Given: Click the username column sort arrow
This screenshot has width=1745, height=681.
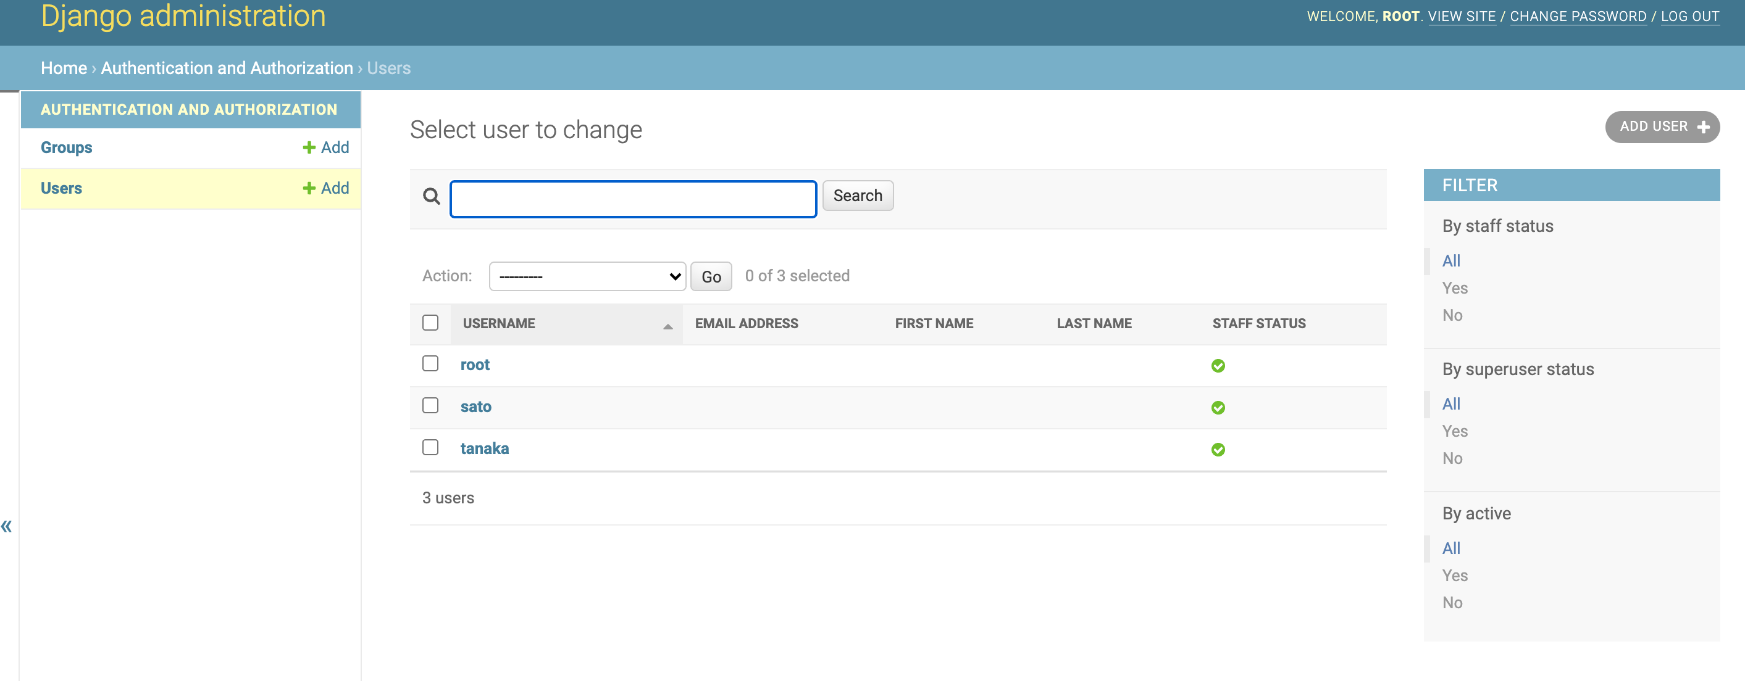Looking at the screenshot, I should pyautogui.click(x=667, y=326).
